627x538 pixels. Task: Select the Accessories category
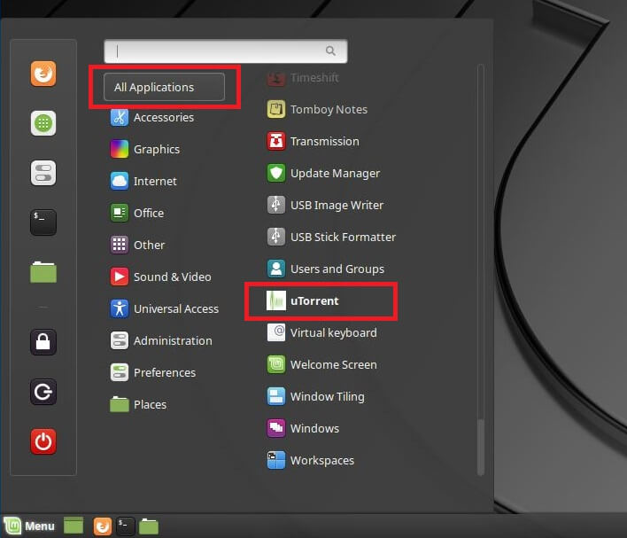click(x=152, y=117)
